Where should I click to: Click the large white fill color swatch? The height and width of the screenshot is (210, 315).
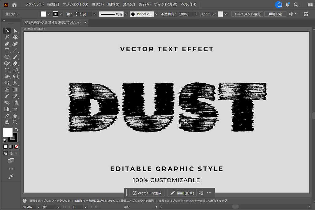tap(7, 132)
